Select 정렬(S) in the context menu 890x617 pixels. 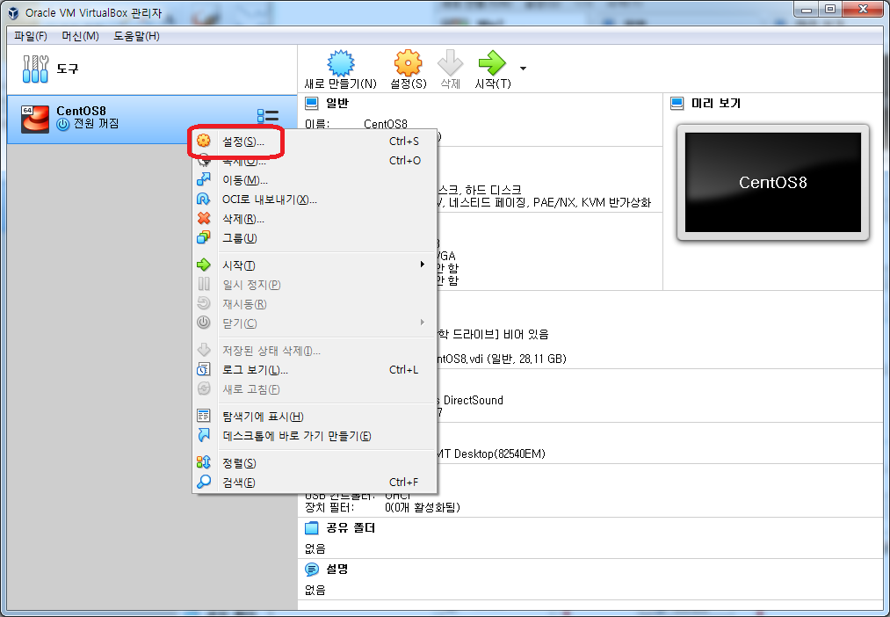click(315, 462)
